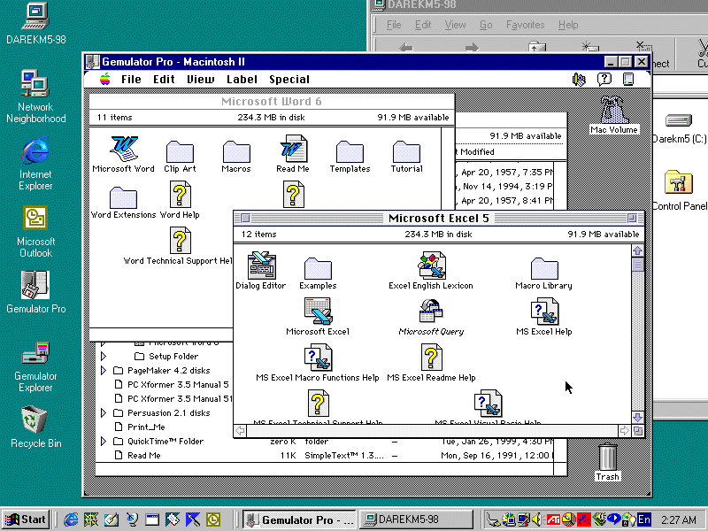Open the Balloon Help question mark icon
The image size is (708, 531).
[604, 79]
